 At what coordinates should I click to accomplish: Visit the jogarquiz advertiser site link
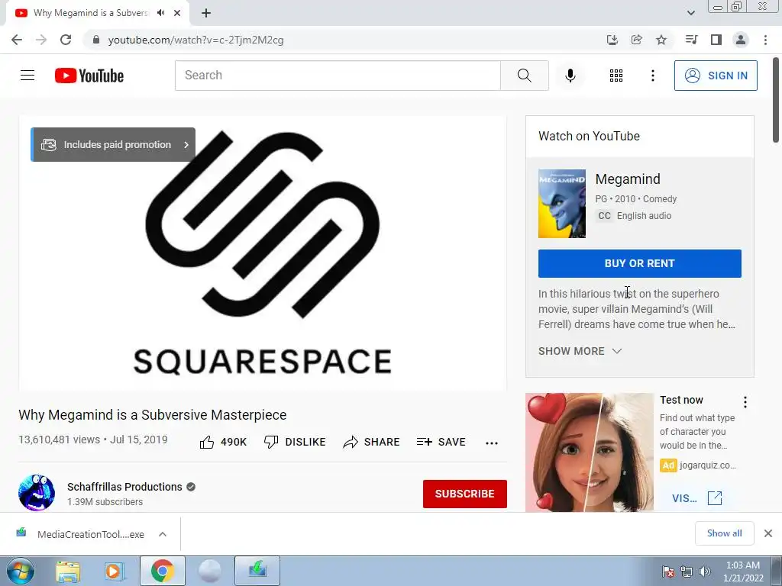point(696,498)
